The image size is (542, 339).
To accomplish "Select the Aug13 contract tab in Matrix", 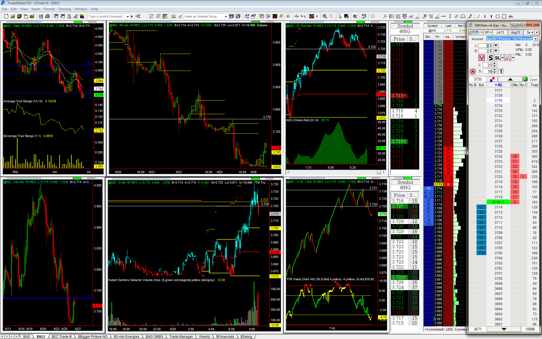I will tap(515, 32).
